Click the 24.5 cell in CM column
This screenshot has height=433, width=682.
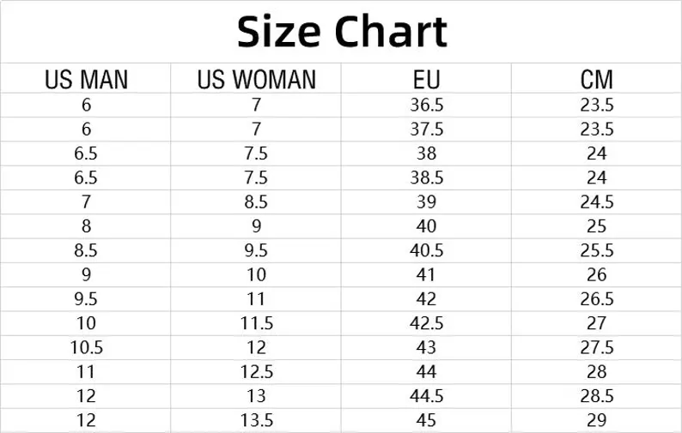coord(597,202)
